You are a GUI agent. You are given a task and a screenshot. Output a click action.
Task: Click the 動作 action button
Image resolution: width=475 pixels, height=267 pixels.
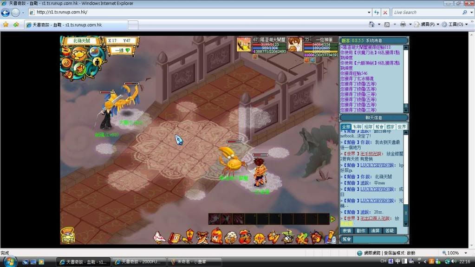[x=360, y=231]
